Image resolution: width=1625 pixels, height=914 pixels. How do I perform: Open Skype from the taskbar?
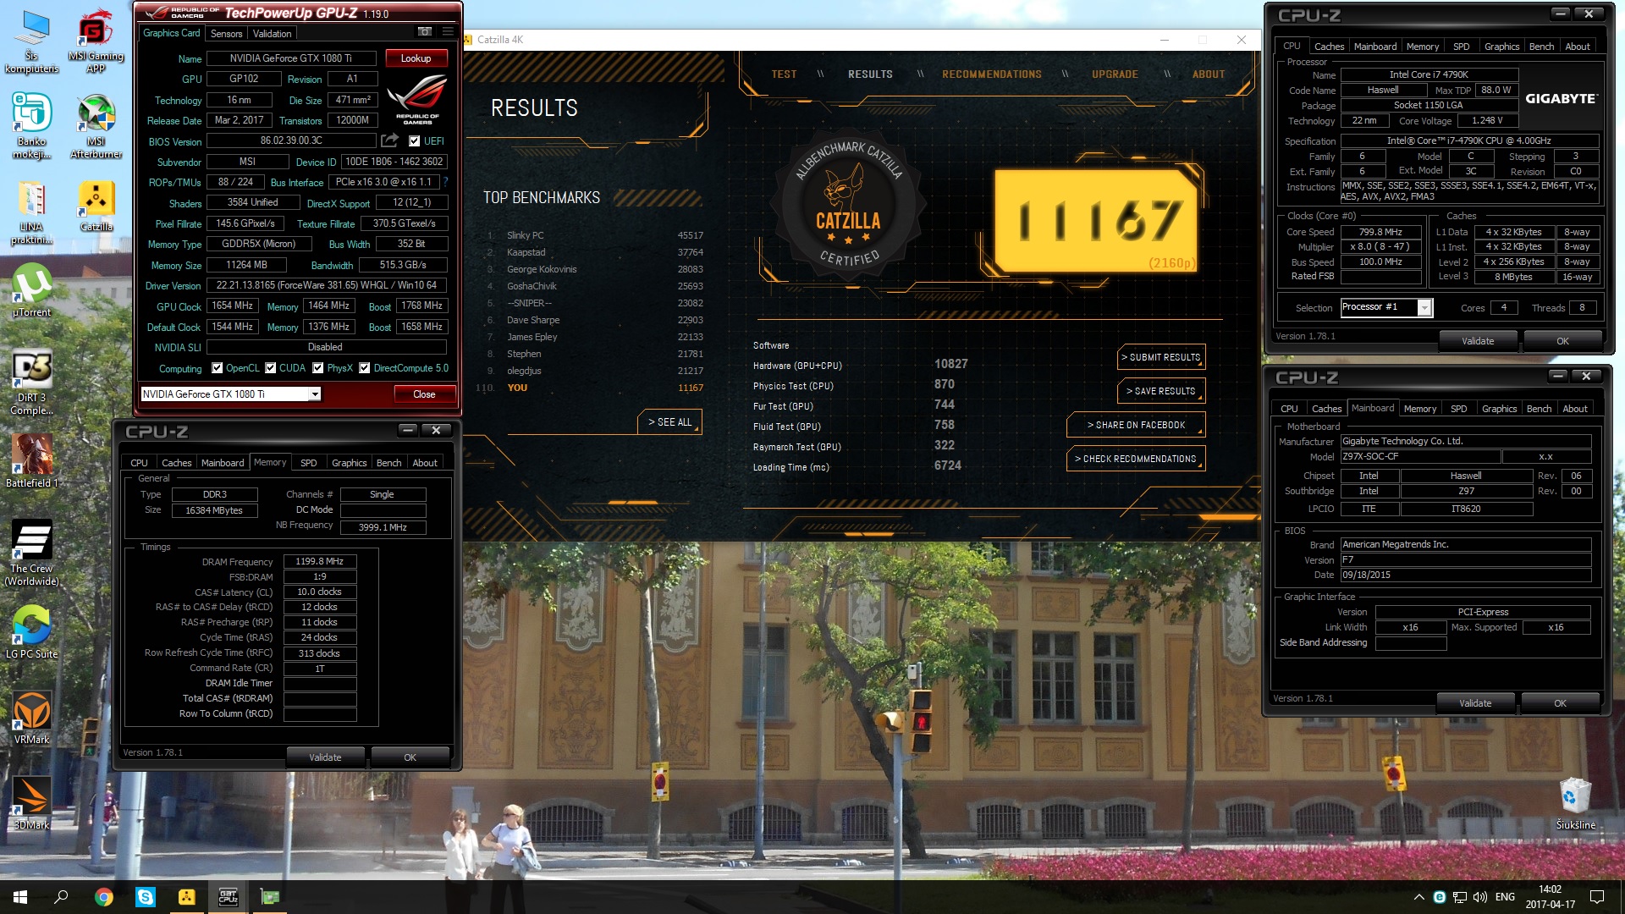click(x=146, y=897)
